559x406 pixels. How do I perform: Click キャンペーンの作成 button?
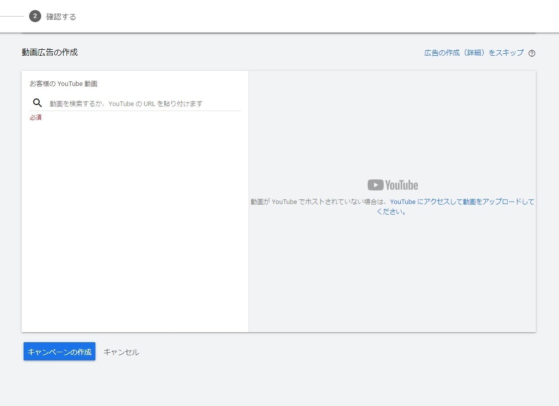pos(60,351)
